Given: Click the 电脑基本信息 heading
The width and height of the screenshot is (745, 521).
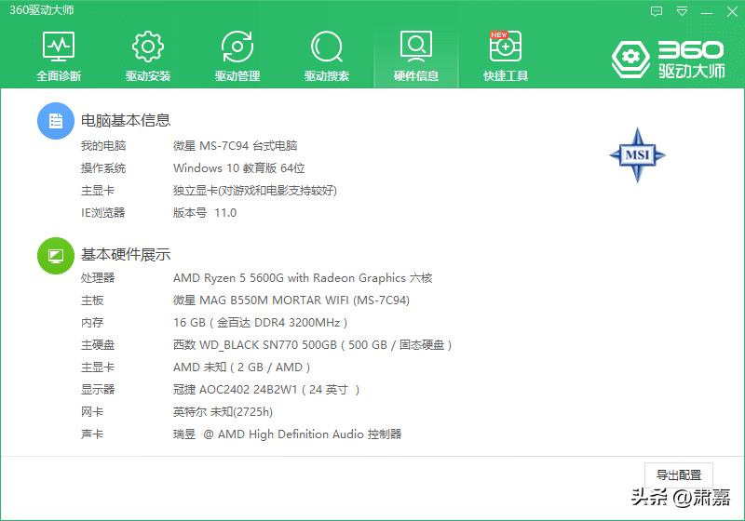Looking at the screenshot, I should click(126, 121).
